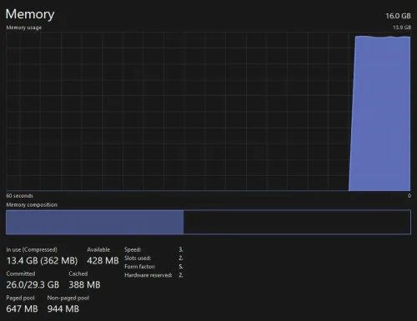Click the in-use segment of composition bar

pos(94,222)
